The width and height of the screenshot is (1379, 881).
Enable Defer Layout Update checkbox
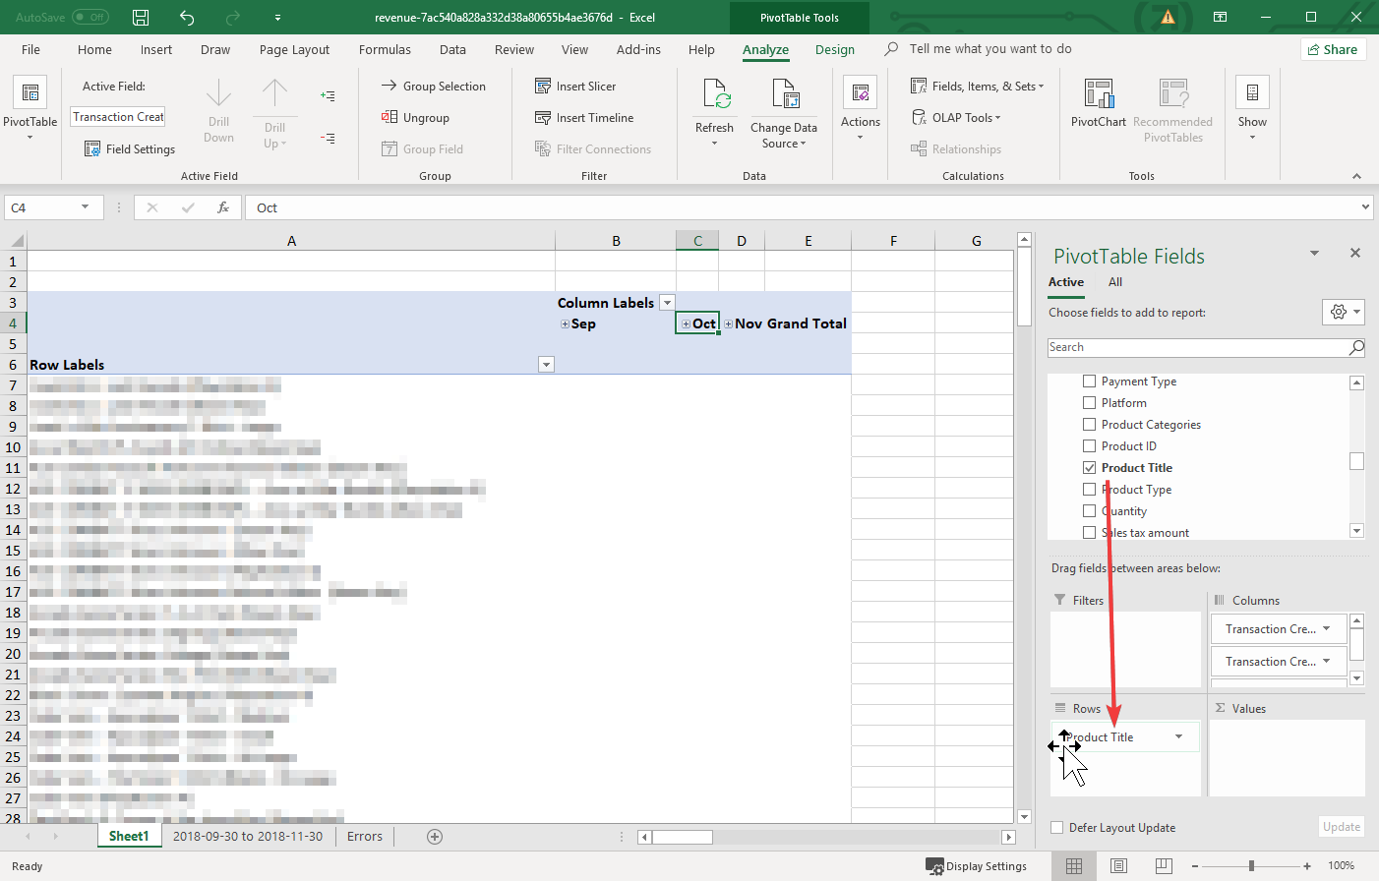(1057, 828)
